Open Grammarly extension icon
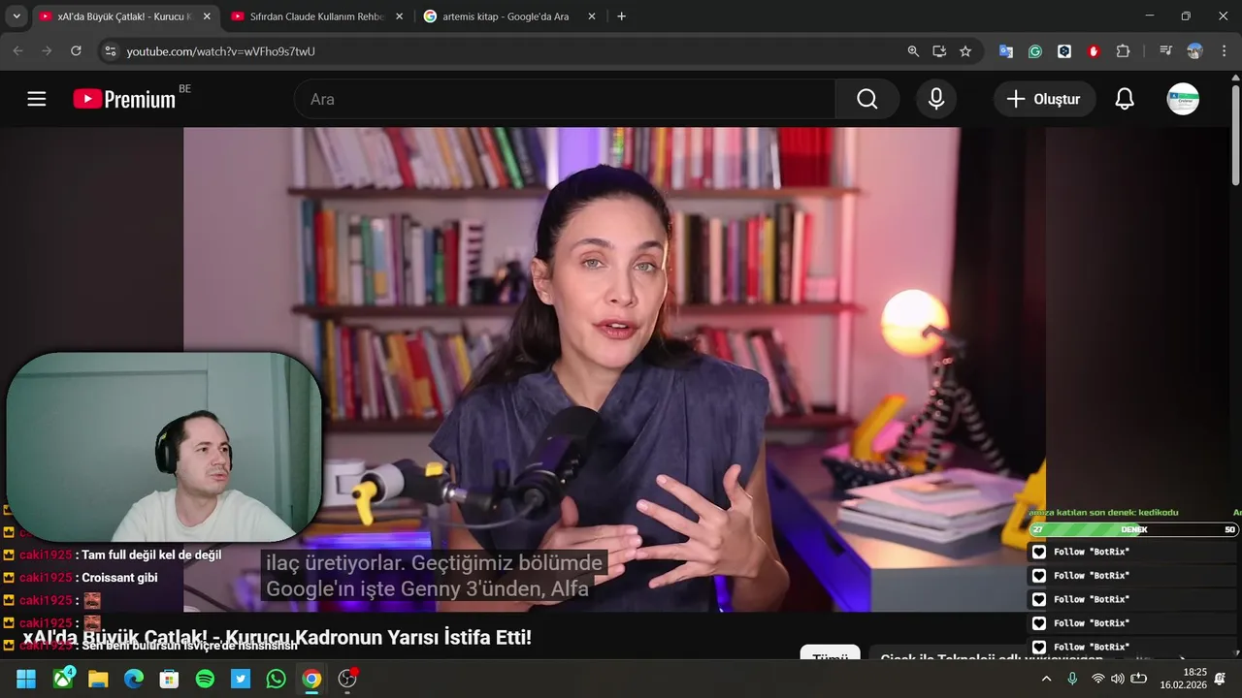 [x=1035, y=51]
